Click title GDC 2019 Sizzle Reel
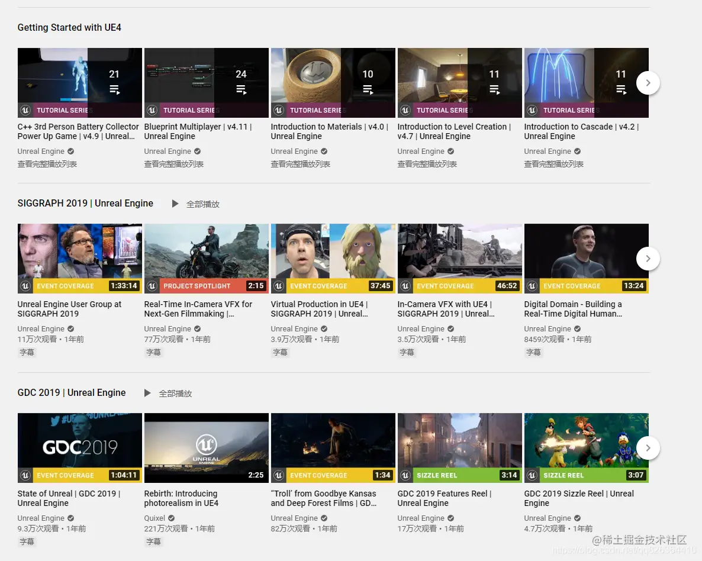 click(579, 498)
